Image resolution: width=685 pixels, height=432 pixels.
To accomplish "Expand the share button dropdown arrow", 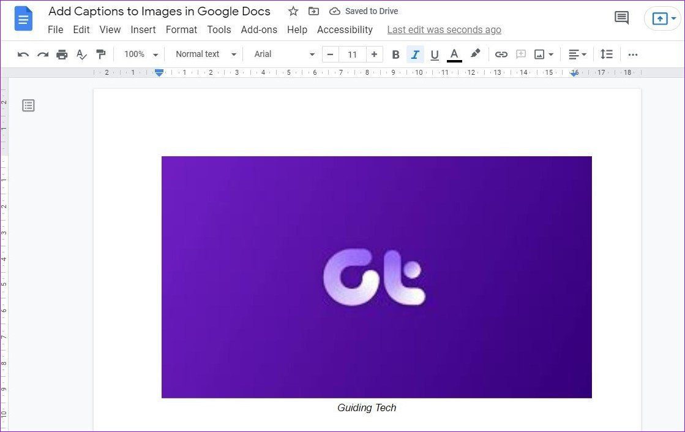I will pyautogui.click(x=673, y=18).
